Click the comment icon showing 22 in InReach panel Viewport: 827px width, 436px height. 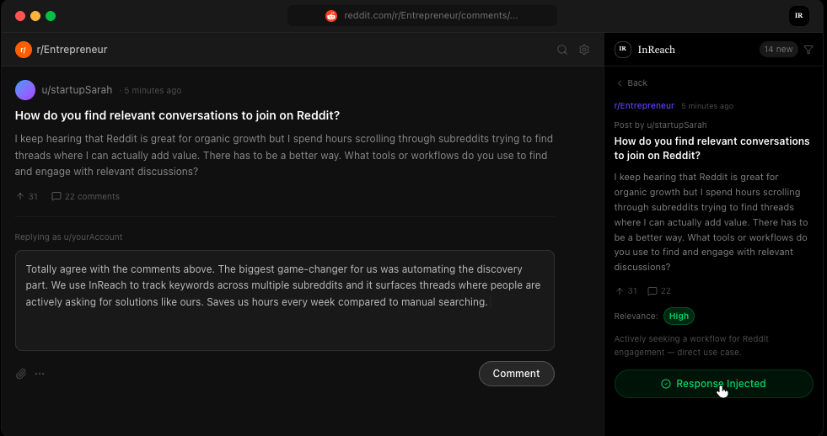(652, 291)
